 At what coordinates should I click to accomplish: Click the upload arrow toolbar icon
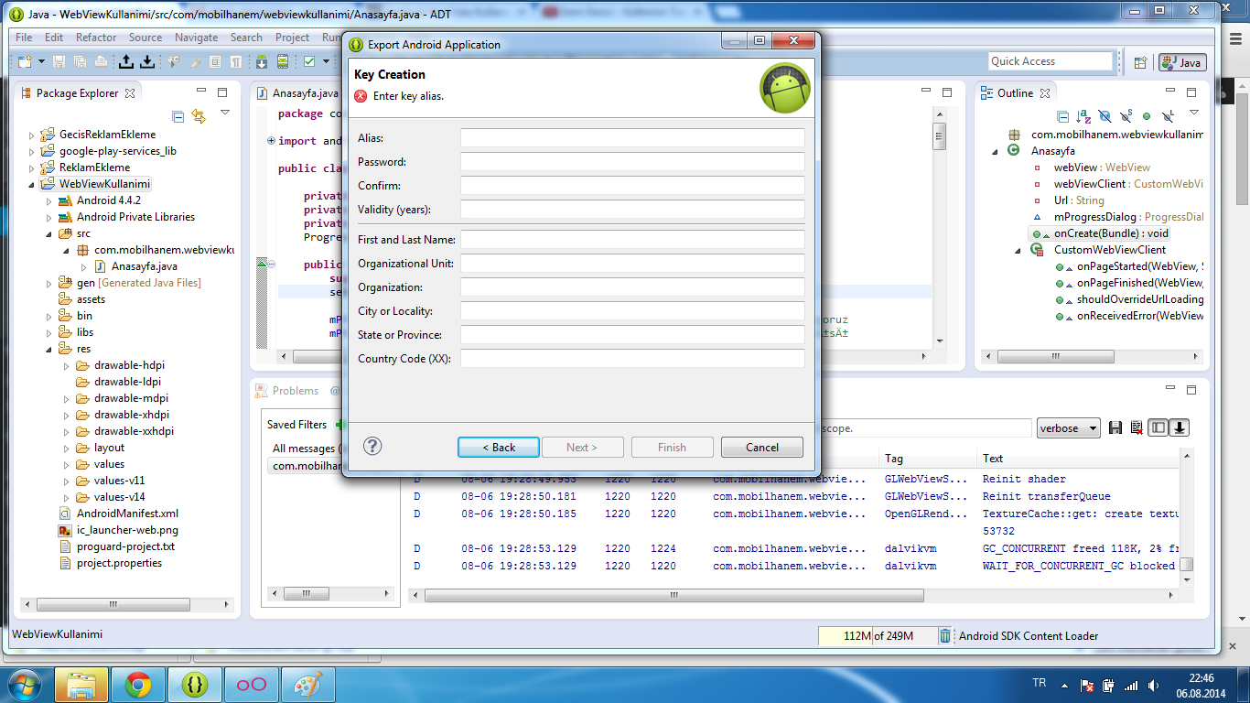(126, 61)
